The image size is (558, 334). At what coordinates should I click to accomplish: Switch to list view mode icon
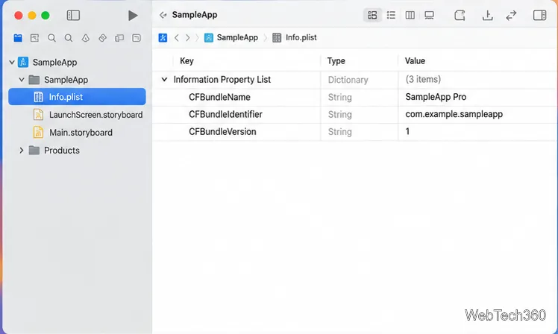point(391,16)
